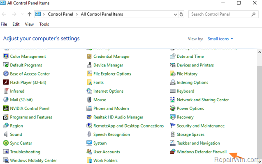Open the Tools menu
The height and width of the screenshot is (164, 262).
pyautogui.click(x=44, y=24)
